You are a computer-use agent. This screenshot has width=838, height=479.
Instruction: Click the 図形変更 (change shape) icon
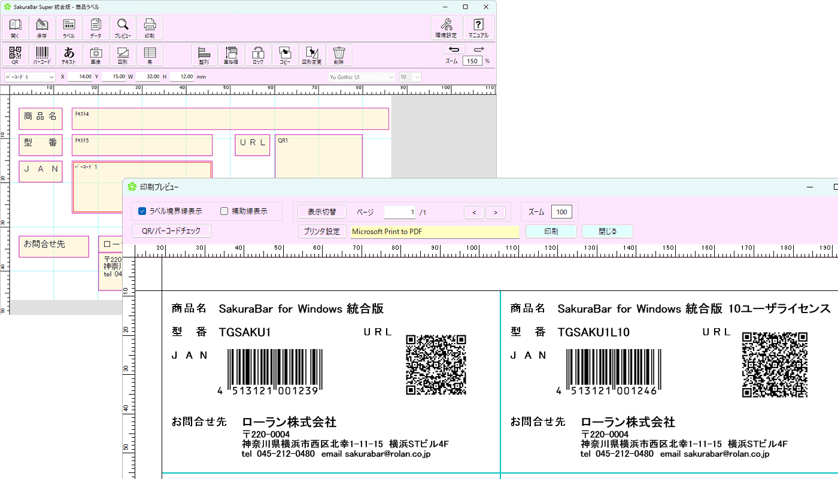pos(312,54)
